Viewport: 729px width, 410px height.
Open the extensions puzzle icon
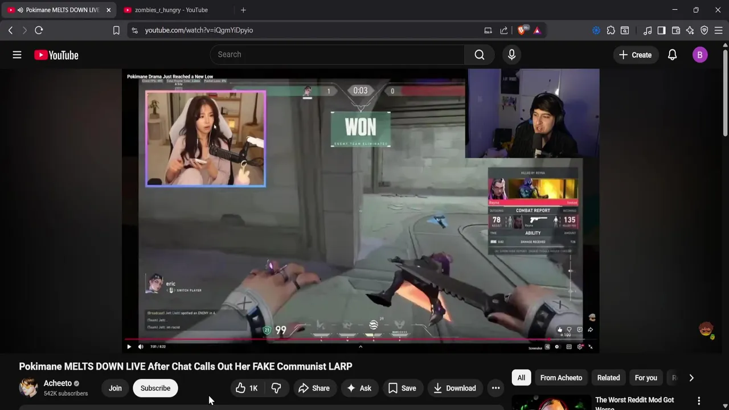click(611, 30)
